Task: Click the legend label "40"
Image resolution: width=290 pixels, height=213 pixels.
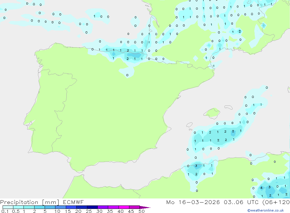Action: tap(121, 211)
